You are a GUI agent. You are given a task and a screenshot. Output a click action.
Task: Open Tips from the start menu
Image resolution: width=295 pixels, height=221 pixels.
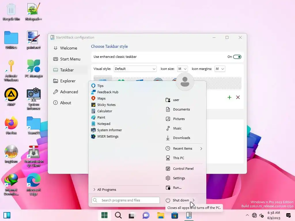tap(97, 86)
